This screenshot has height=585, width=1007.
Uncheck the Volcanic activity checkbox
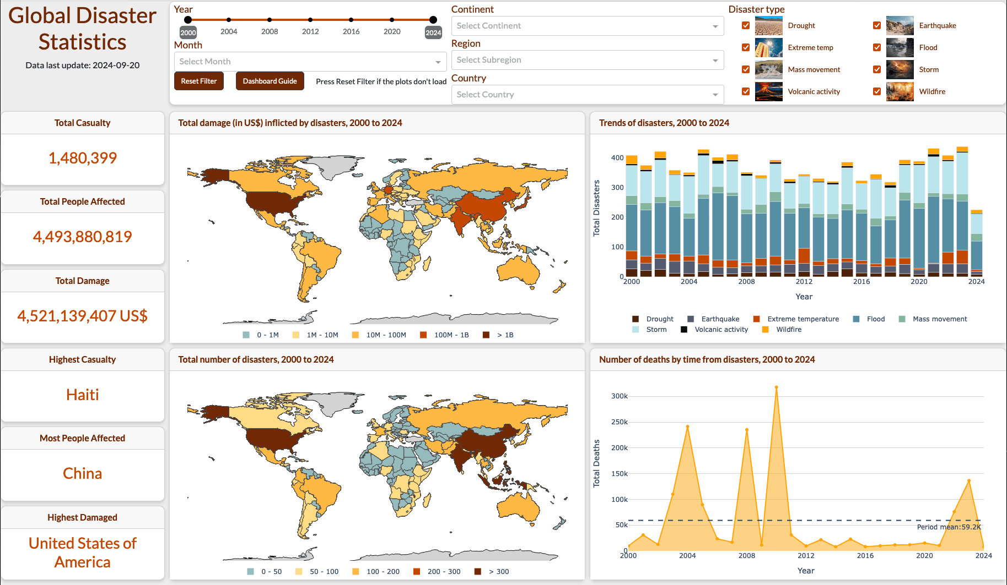click(x=746, y=91)
